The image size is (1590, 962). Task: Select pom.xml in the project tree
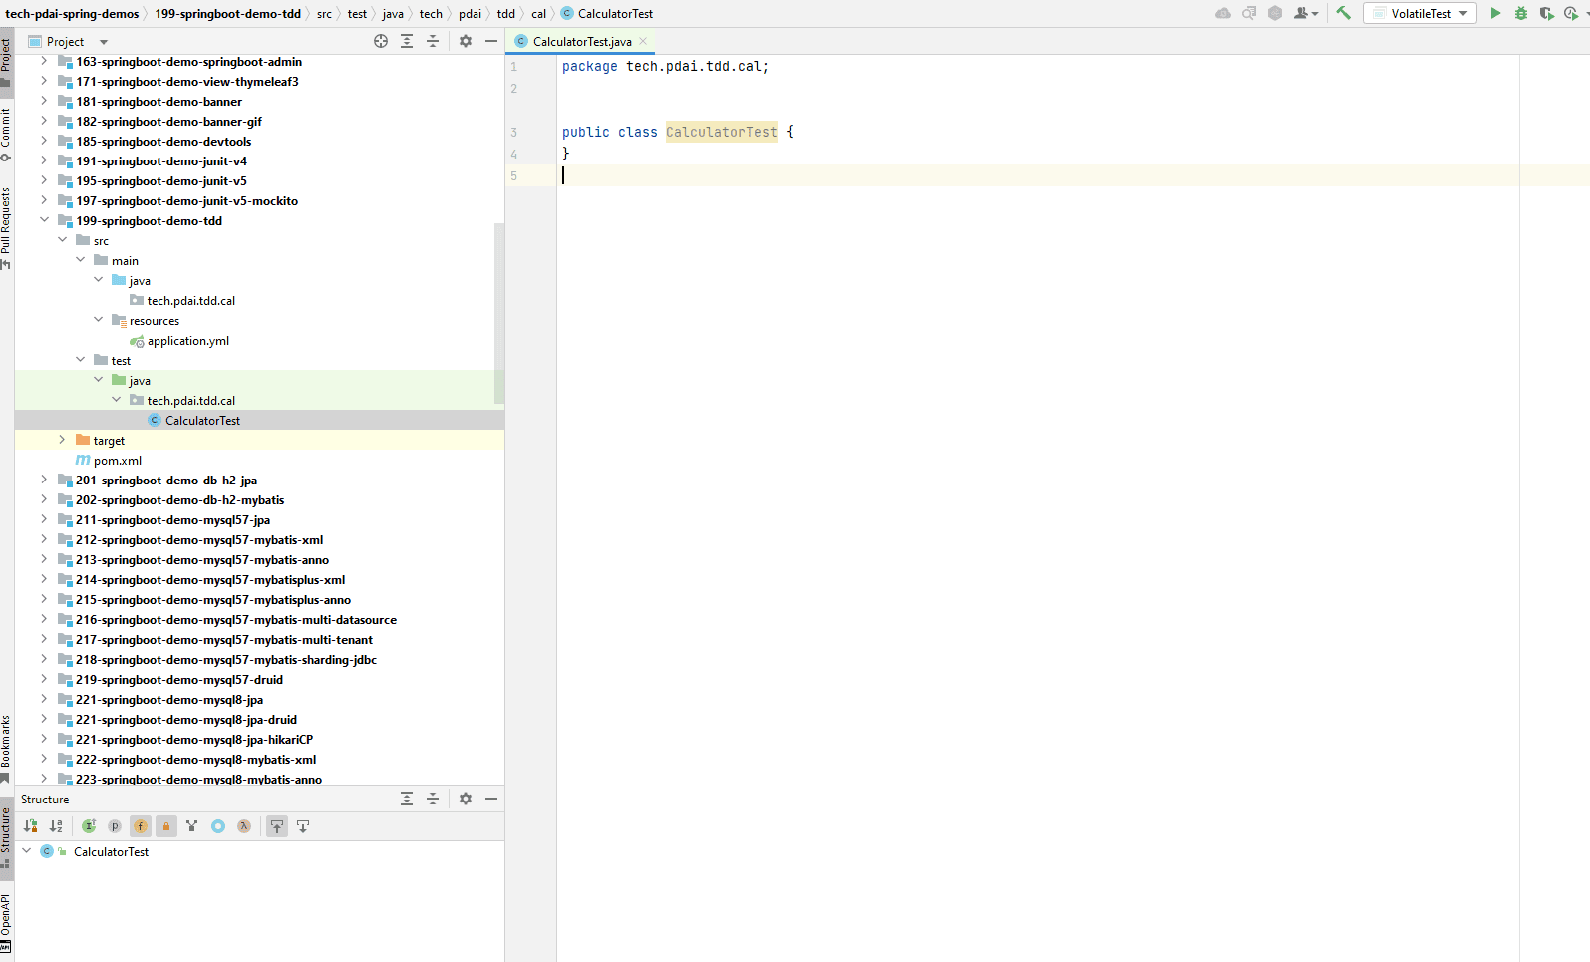pos(118,460)
